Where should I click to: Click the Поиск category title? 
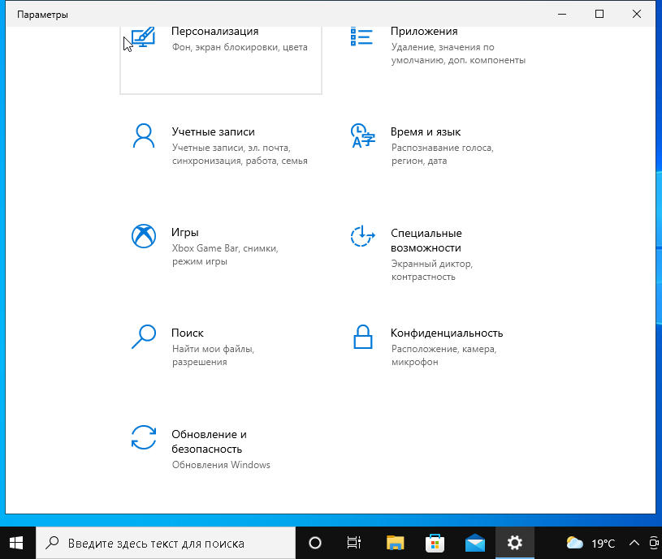(188, 333)
